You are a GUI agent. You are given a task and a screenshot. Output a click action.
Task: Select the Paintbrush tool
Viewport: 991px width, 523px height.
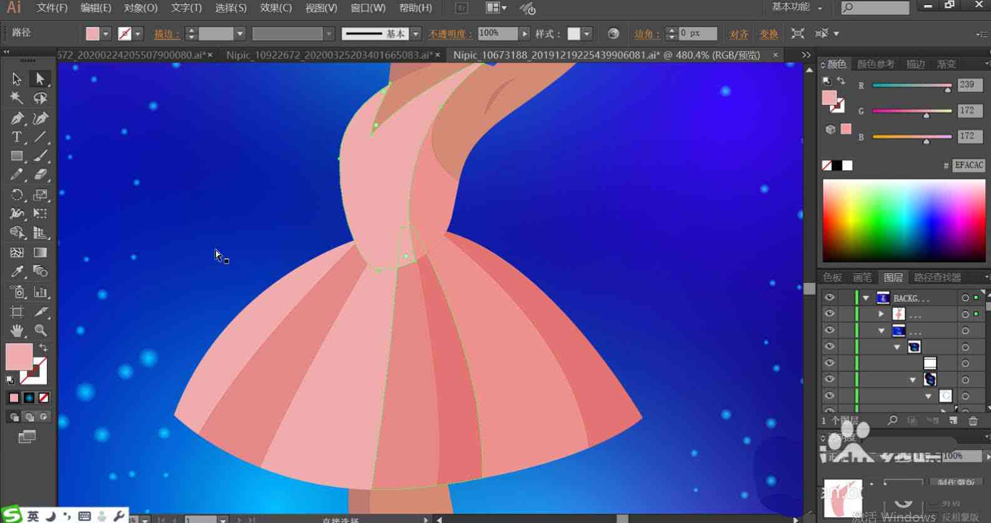pos(40,156)
